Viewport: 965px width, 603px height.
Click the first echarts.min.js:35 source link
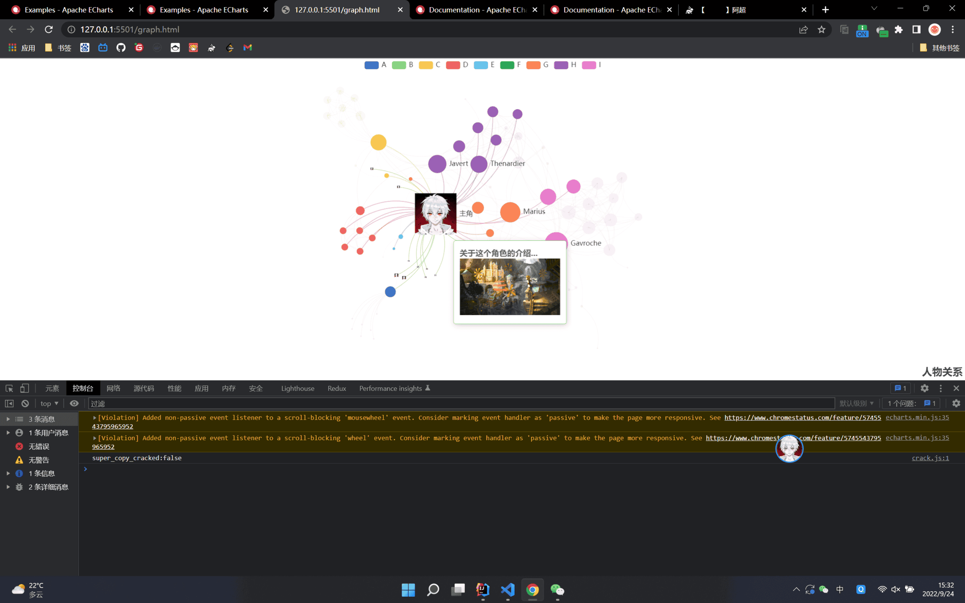pos(917,417)
